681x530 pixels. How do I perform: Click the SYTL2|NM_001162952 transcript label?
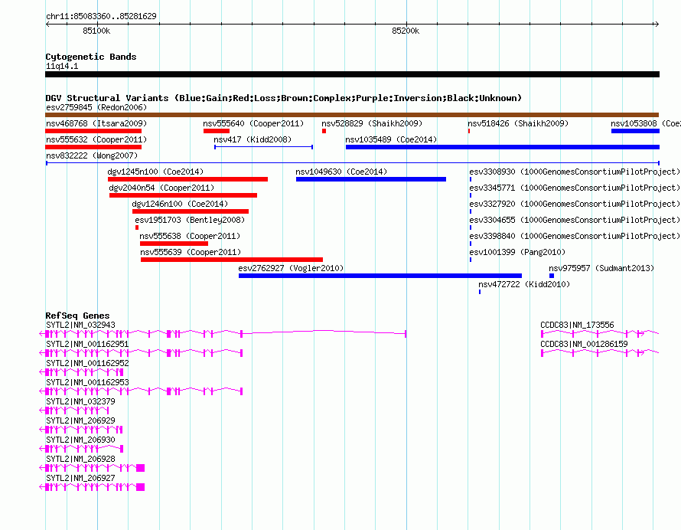[87, 364]
